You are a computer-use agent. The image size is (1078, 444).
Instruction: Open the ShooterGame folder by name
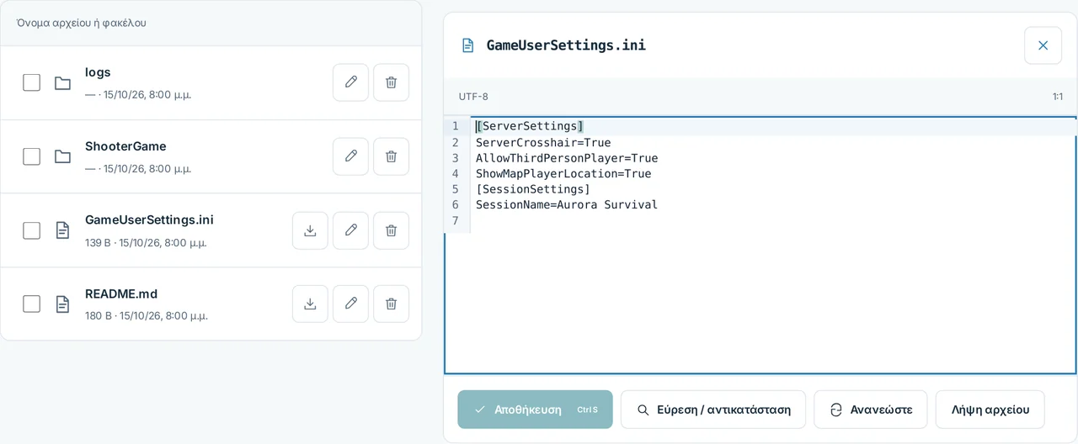[x=125, y=146]
